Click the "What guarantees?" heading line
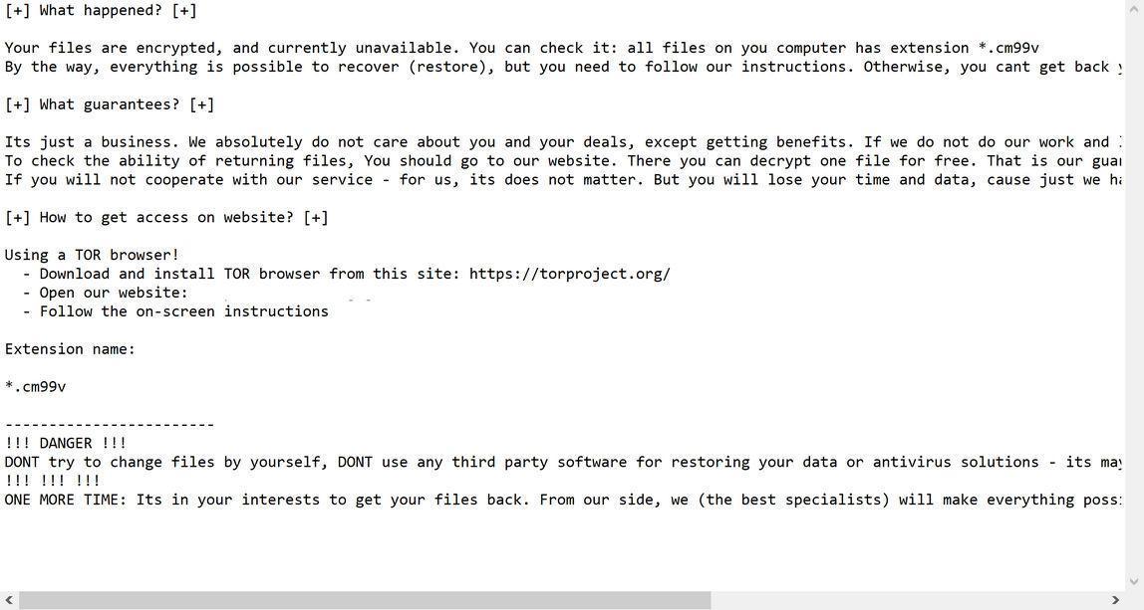The width and height of the screenshot is (1144, 610). 110,104
